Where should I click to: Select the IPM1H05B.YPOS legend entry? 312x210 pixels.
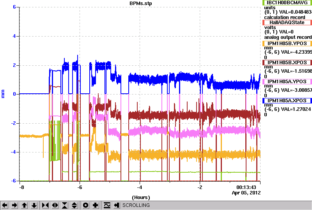coord(287,44)
